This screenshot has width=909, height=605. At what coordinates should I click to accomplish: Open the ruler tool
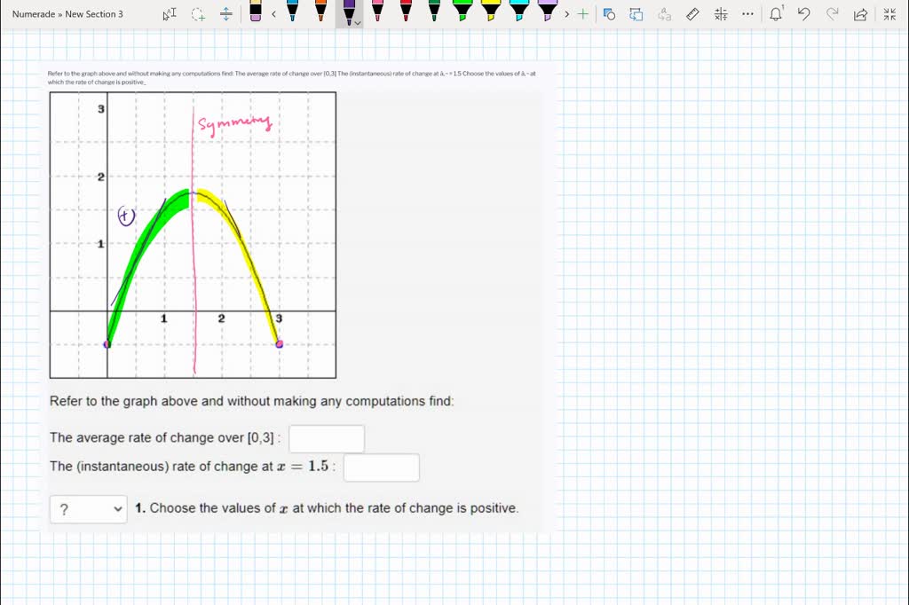pyautogui.click(x=692, y=13)
